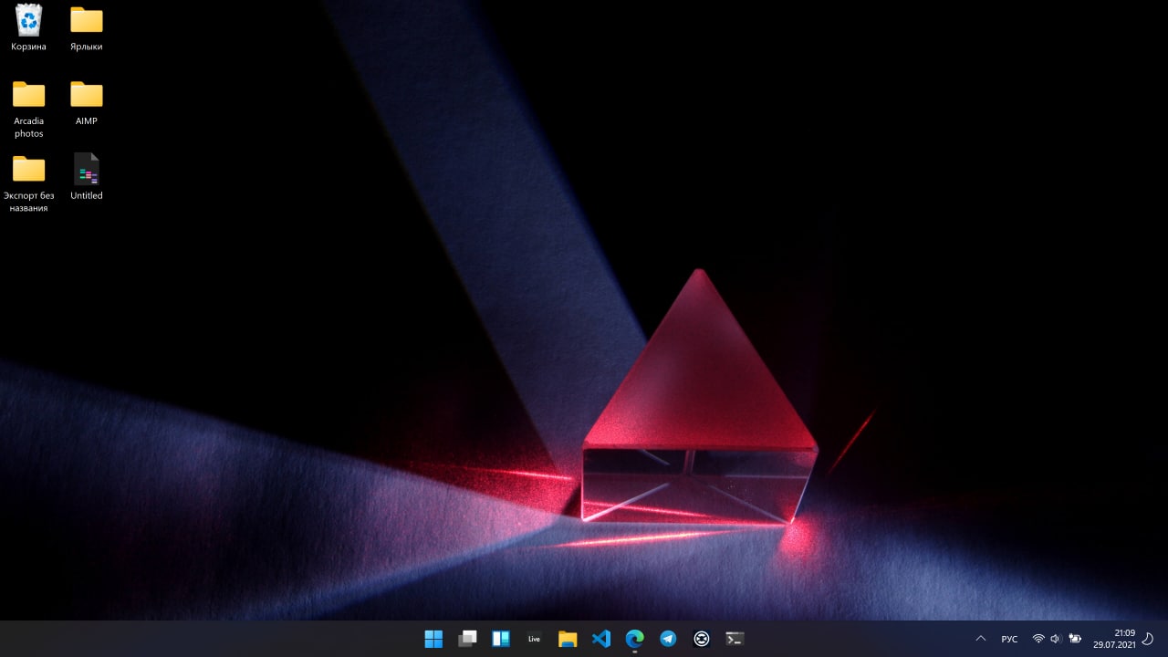This screenshot has height=657, width=1168.
Task: Open Telegram from the taskbar
Action: pos(668,639)
